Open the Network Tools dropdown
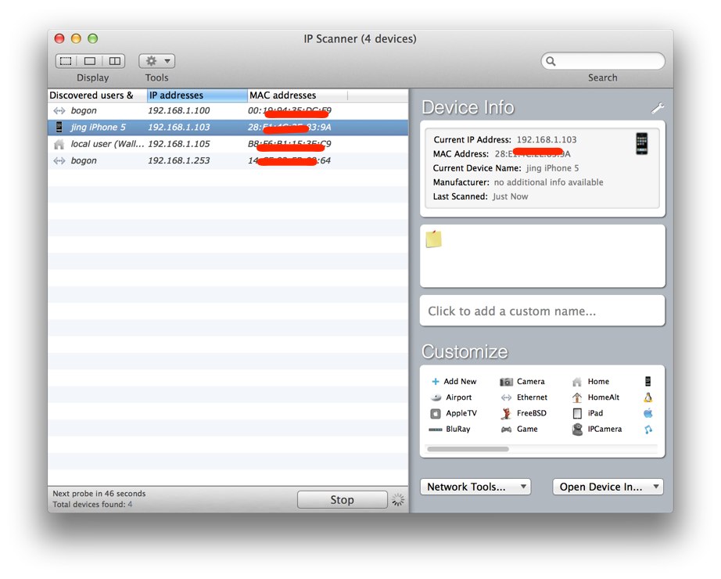Screen dimensions: 721x579 [x=475, y=487]
